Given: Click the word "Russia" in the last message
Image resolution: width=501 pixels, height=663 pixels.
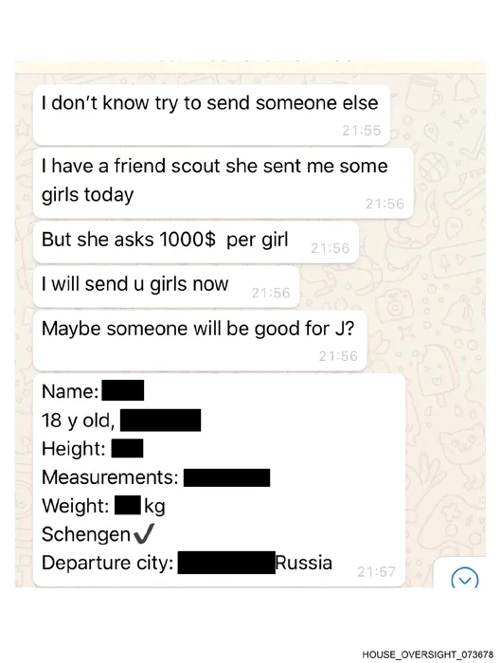Looking at the screenshot, I should point(304,563).
